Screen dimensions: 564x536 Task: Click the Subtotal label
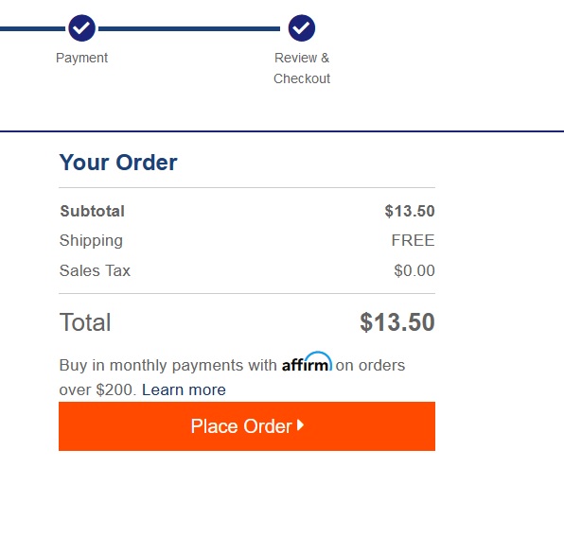pos(93,211)
